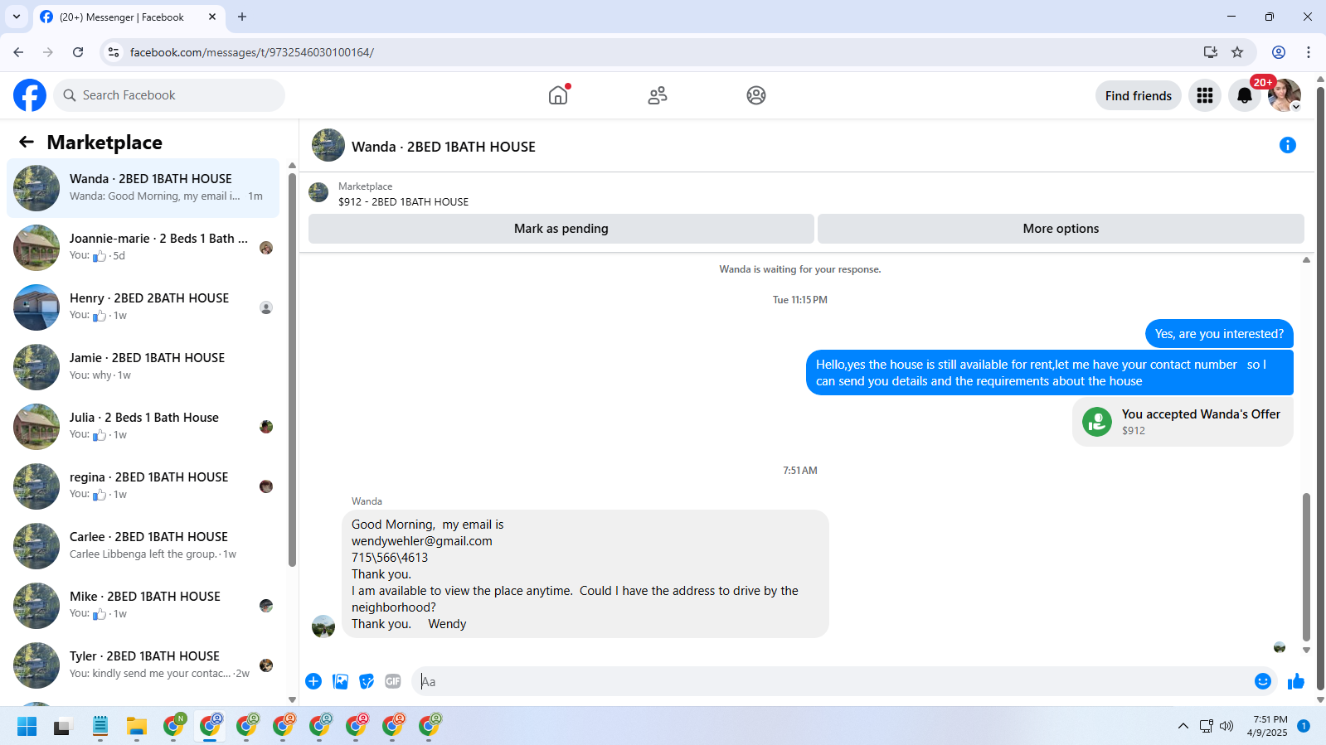Open Carlee 2BED 1BATH HOUSE conversation
The height and width of the screenshot is (745, 1326).
[x=143, y=546]
